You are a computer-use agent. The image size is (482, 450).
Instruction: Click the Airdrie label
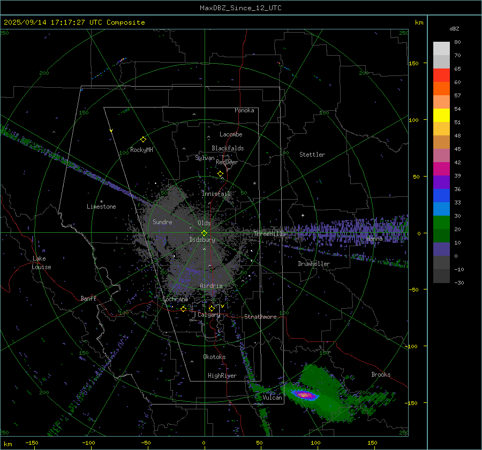[211, 286]
